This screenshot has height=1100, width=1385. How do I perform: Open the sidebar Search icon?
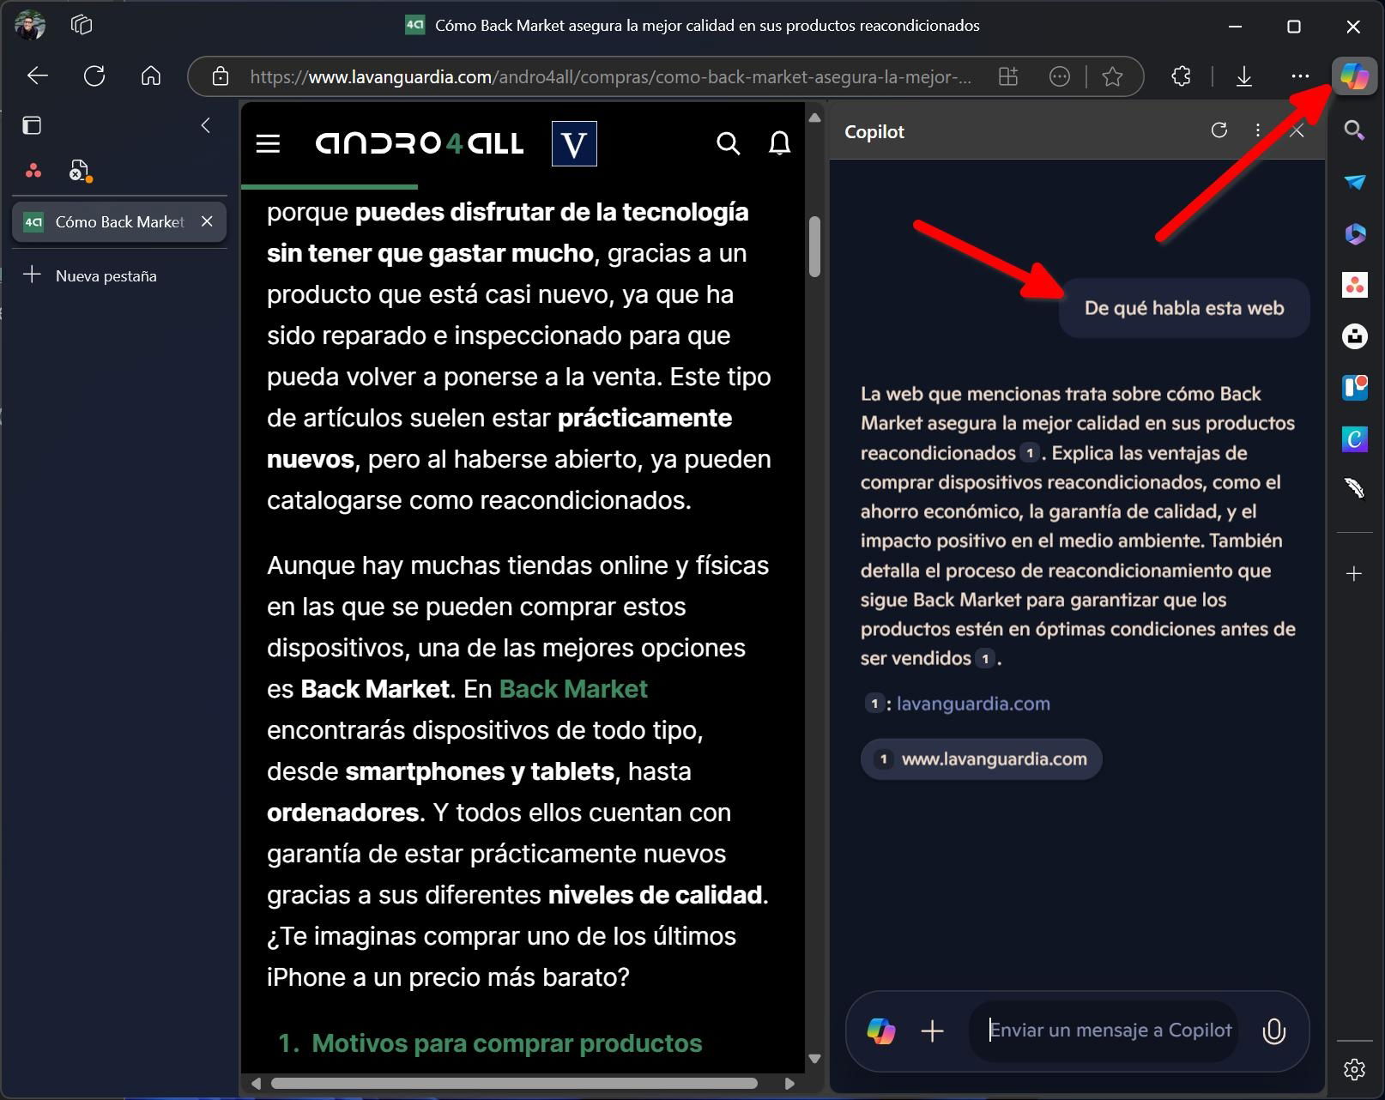pyautogui.click(x=1354, y=130)
